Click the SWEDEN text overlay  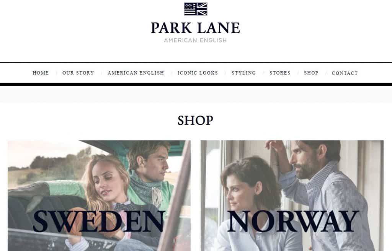(x=99, y=221)
